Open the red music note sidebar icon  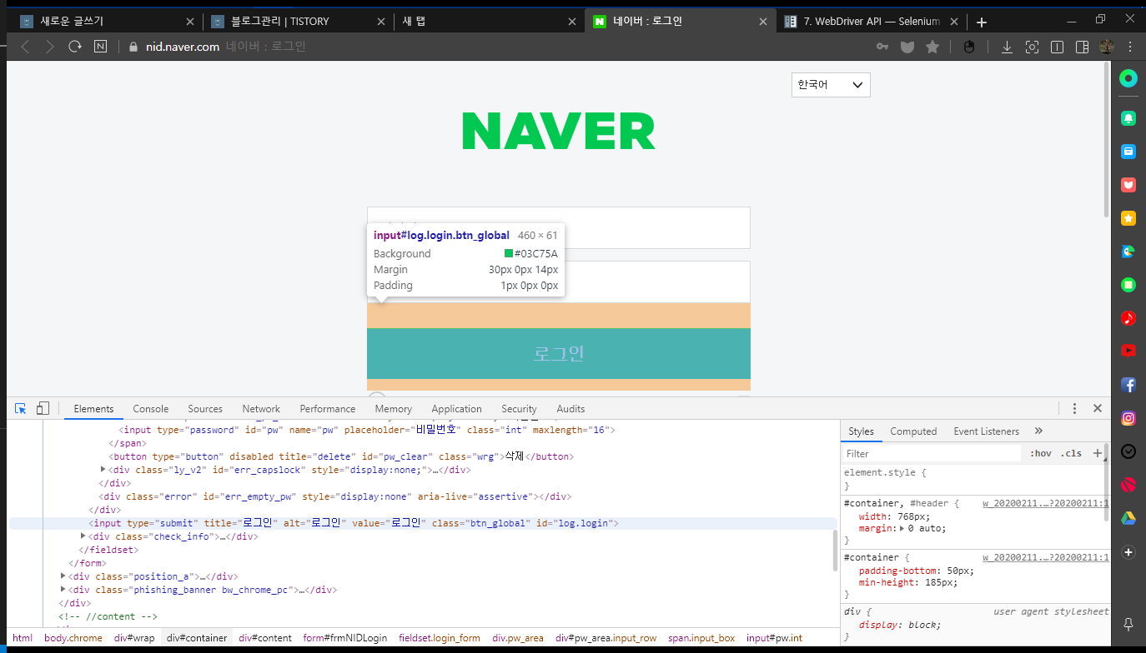click(1128, 317)
